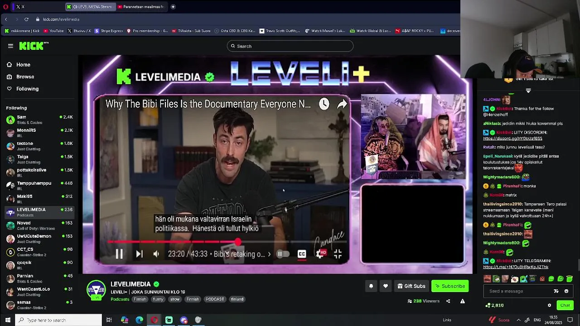Focus the Kick Search field
Screen dimensions: 580x326
[x=290, y=46]
